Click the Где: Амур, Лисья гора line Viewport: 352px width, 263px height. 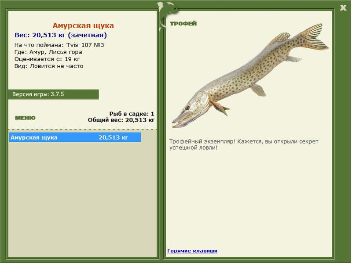[x=48, y=52]
